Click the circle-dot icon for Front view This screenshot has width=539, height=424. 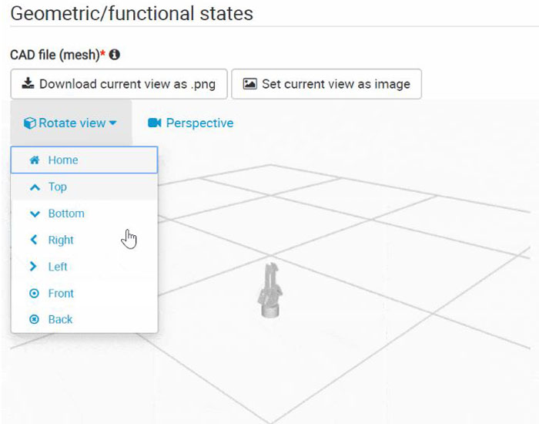(x=34, y=294)
